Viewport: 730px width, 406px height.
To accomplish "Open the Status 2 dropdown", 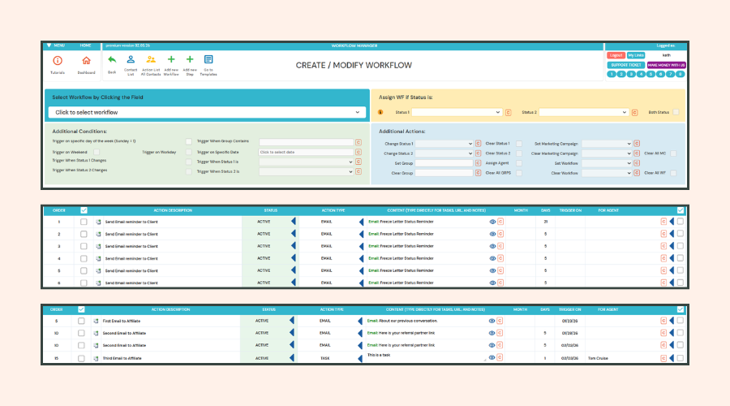I will pos(584,112).
